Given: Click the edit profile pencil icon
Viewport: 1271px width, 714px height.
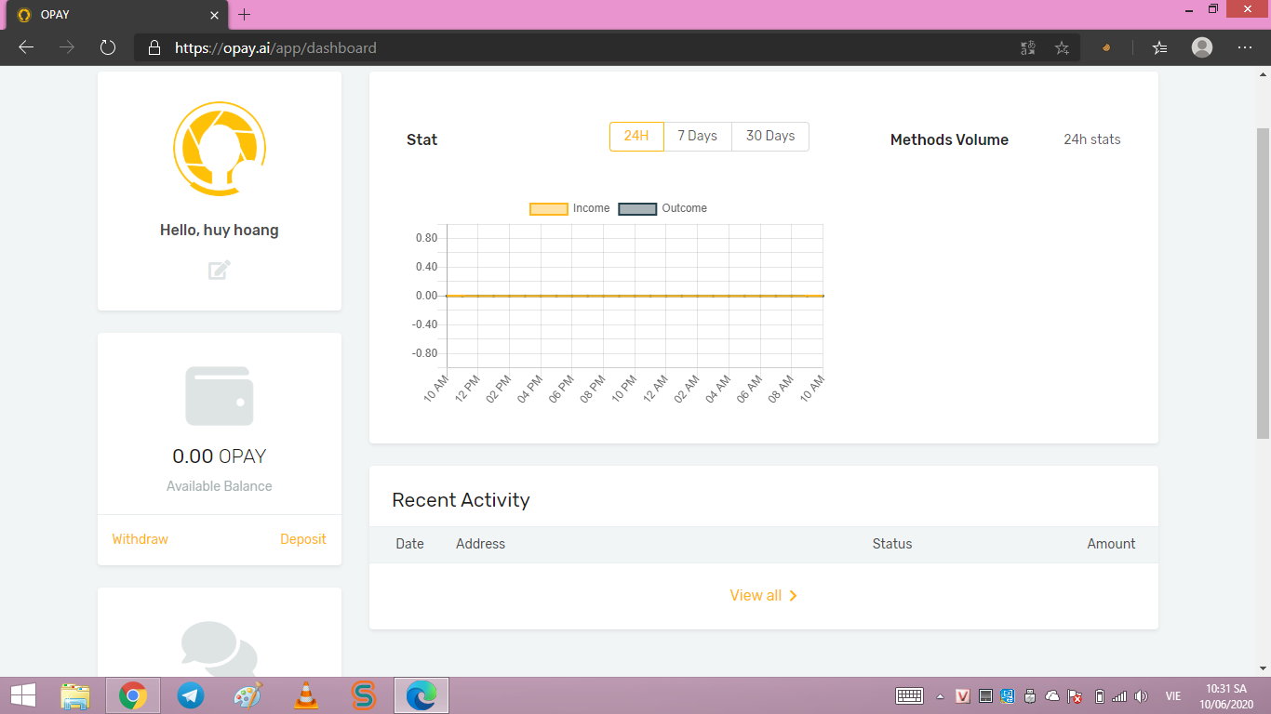Looking at the screenshot, I should click(x=220, y=271).
